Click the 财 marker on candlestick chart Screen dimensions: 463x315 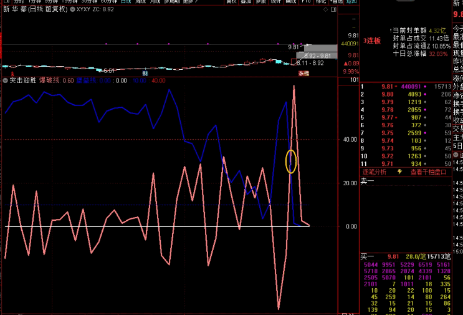tap(145, 73)
